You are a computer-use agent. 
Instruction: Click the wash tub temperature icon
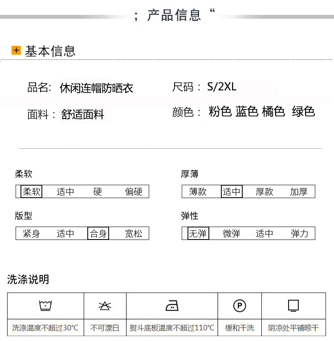tap(45, 306)
